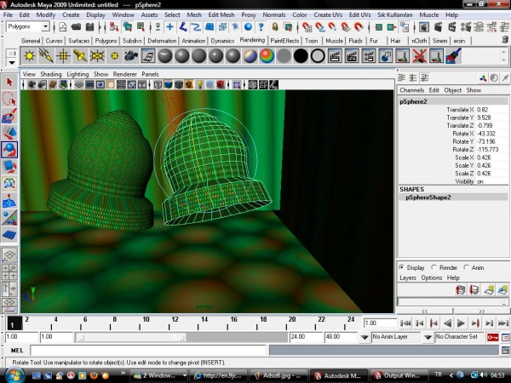Click the save scene icon
Screen dimensions: 511x383
[89, 26]
